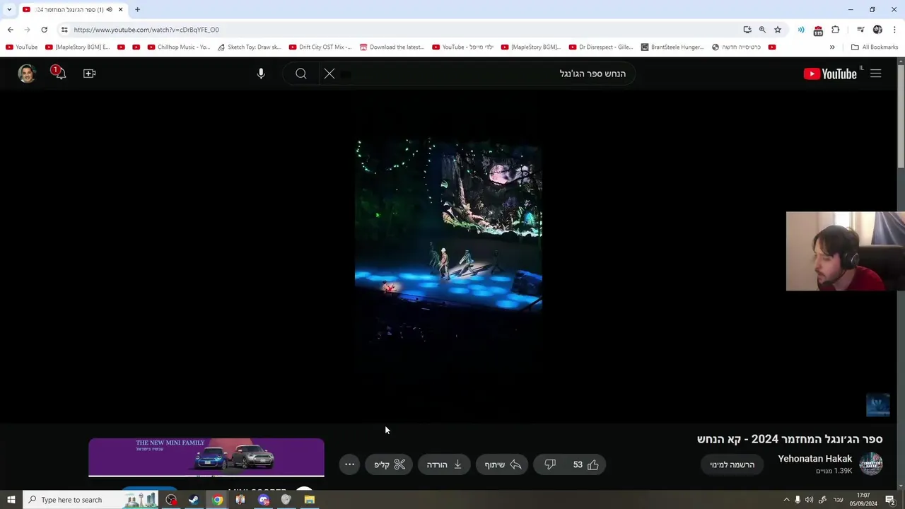The height and width of the screenshot is (509, 905).
Task: Dislike the video with thumbs down
Action: [x=550, y=464]
